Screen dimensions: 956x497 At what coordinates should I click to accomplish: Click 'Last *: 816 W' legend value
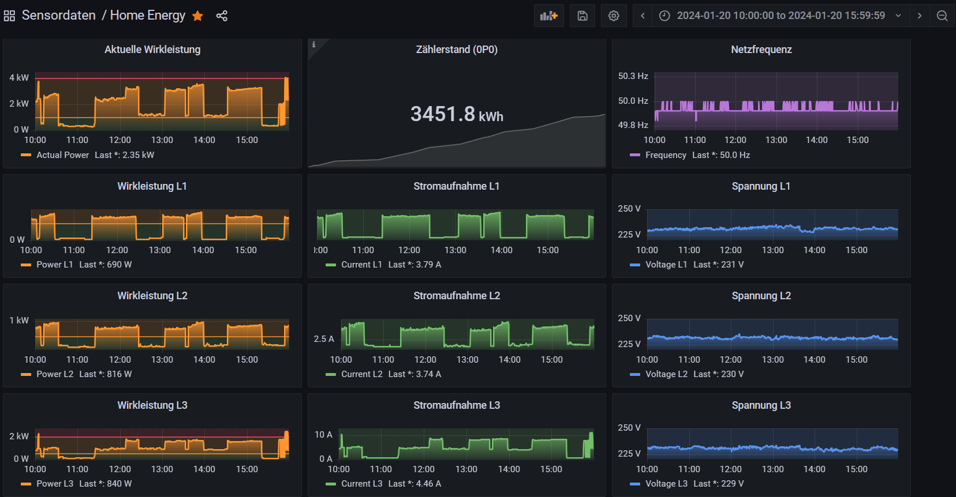pyautogui.click(x=106, y=374)
